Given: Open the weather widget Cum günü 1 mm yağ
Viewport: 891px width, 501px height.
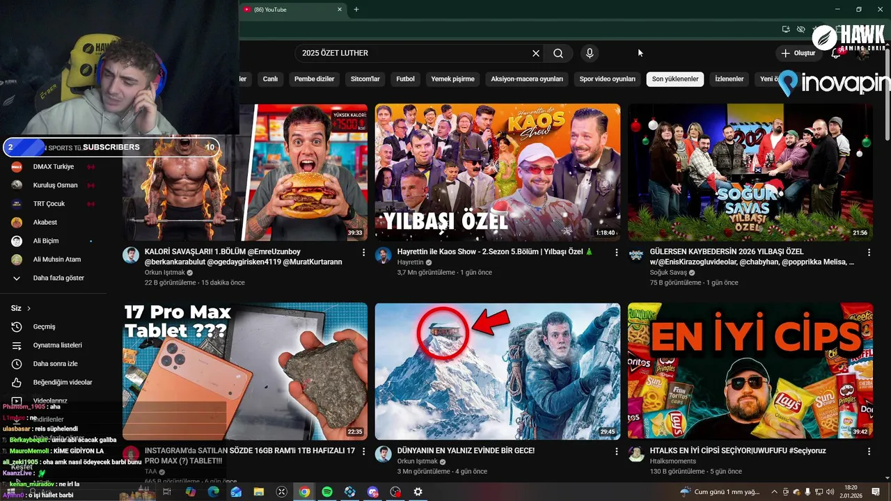Looking at the screenshot, I should pos(721,492).
